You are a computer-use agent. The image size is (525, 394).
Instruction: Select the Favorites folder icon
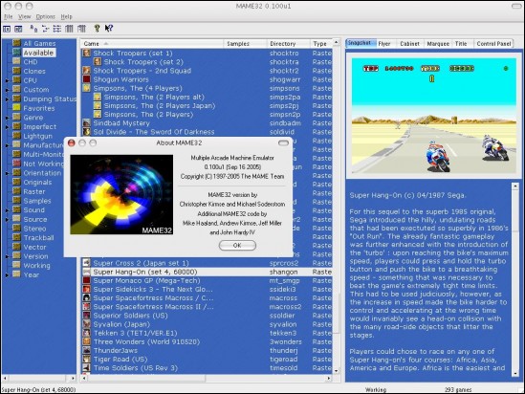16,108
